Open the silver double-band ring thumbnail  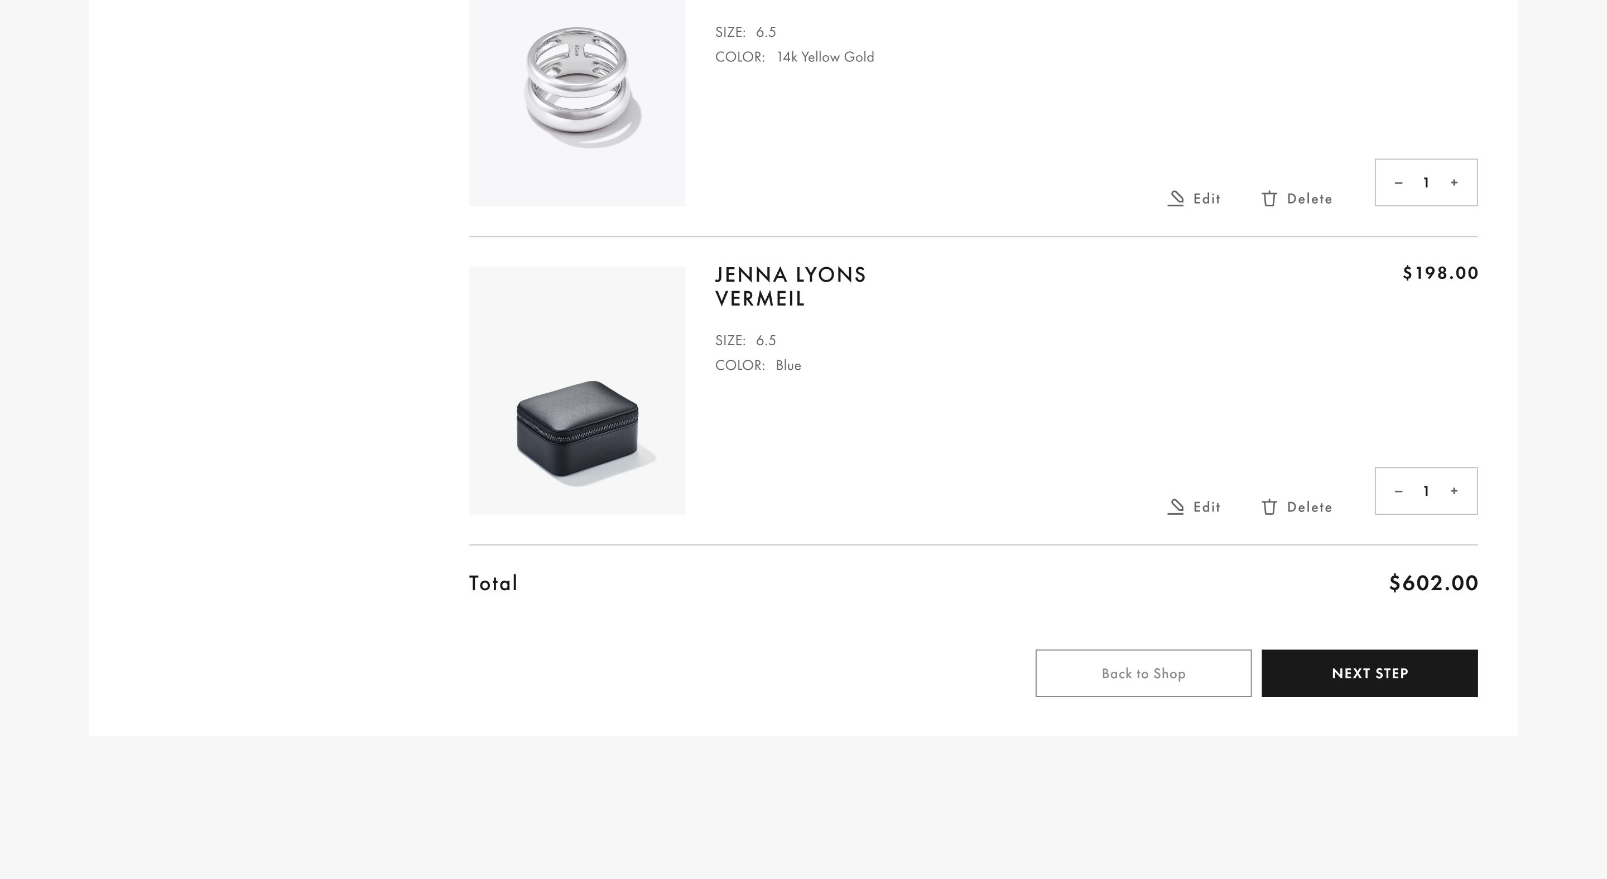pos(577,94)
